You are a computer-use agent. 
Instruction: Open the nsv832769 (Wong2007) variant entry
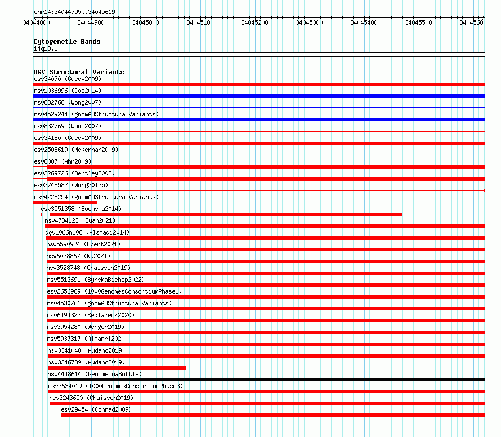pos(68,126)
